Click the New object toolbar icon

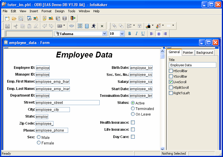pyautogui.click(x=7, y=18)
